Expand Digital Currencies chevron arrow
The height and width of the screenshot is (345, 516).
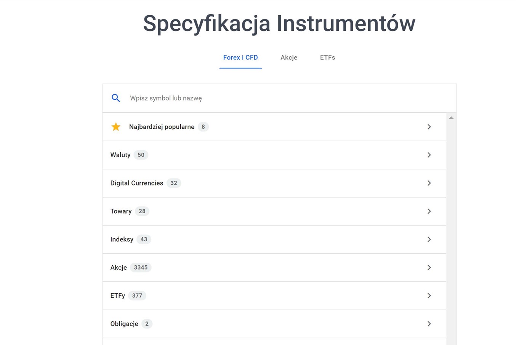coord(429,183)
